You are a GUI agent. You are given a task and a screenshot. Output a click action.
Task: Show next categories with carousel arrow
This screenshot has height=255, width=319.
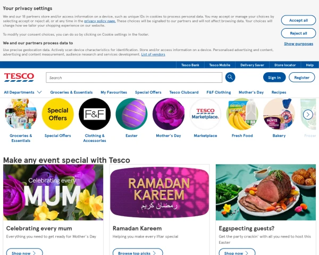(308, 115)
